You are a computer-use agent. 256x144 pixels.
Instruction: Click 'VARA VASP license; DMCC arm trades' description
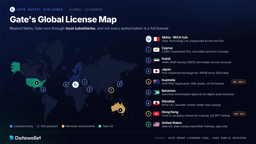pos(196,62)
